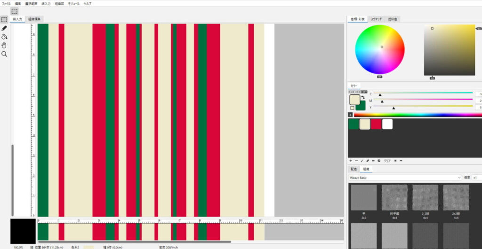Pick the Paint Bucket fill tool
Screen dimensions: 482x249
(x=4, y=37)
